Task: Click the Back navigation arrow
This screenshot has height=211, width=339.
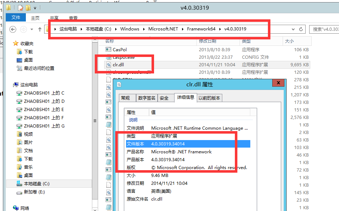Action: [13, 29]
